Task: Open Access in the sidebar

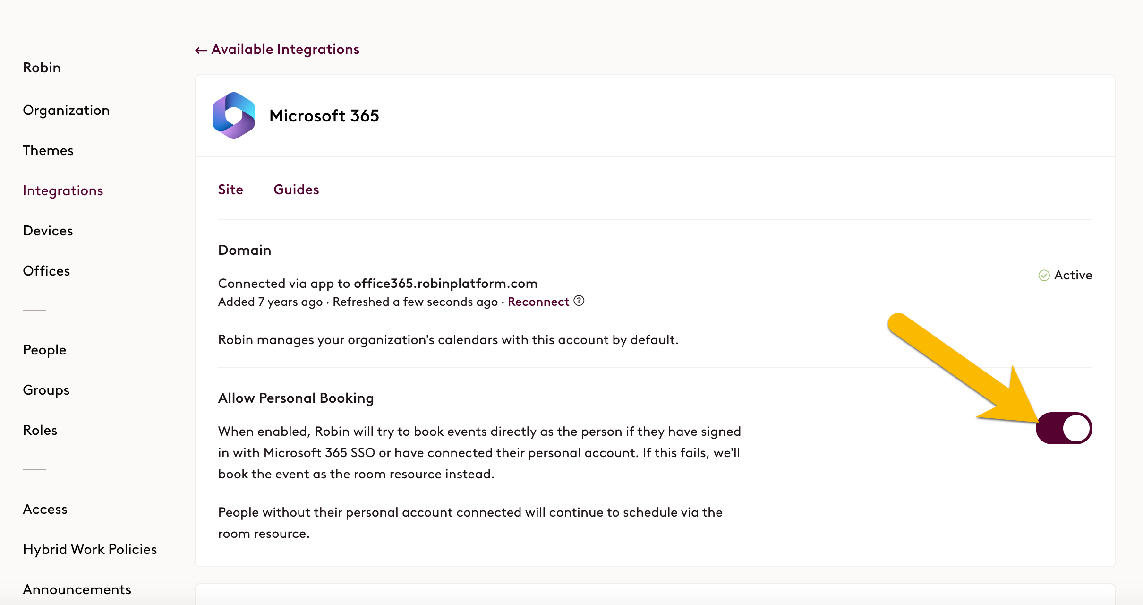Action: tap(45, 509)
